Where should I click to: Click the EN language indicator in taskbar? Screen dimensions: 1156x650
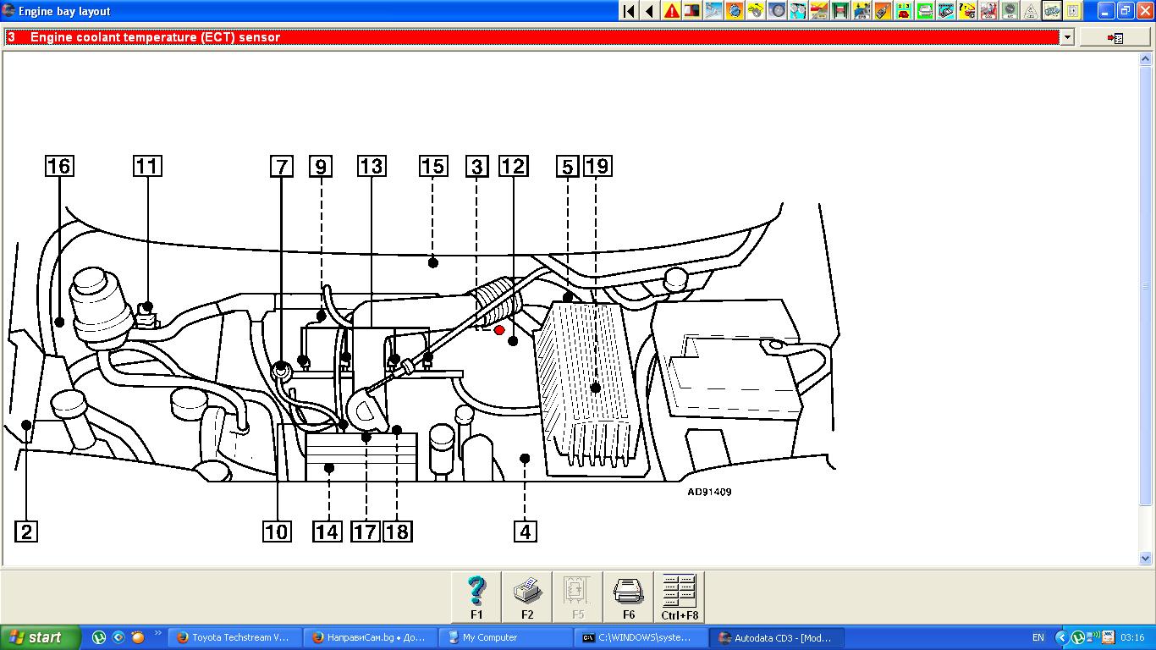[x=1038, y=637]
